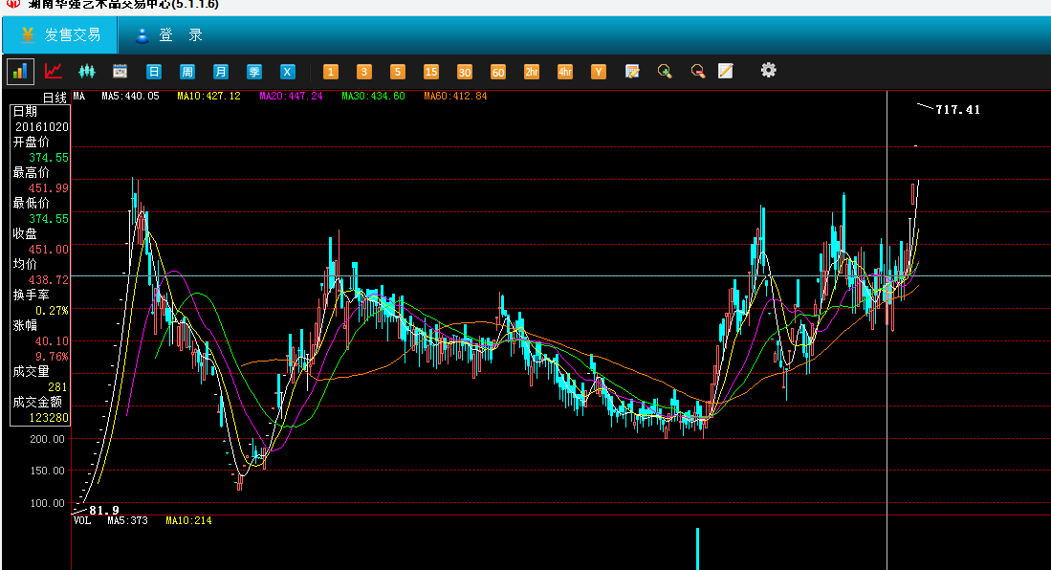This screenshot has width=1051, height=570.
Task: Click the closing price value 451.00
Action: (x=48, y=250)
